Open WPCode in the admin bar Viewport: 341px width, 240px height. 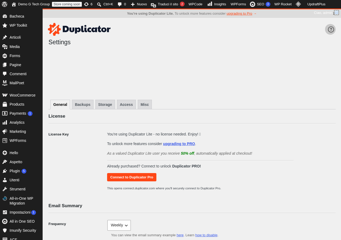click(x=196, y=4)
